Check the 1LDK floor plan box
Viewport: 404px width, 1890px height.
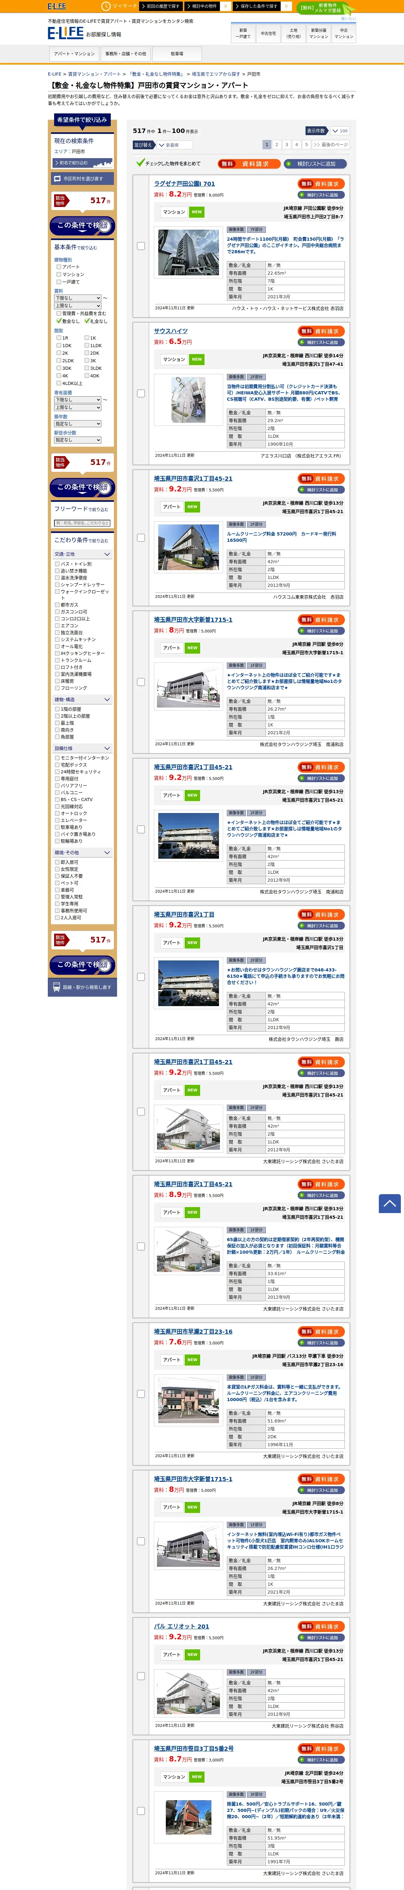point(87,346)
